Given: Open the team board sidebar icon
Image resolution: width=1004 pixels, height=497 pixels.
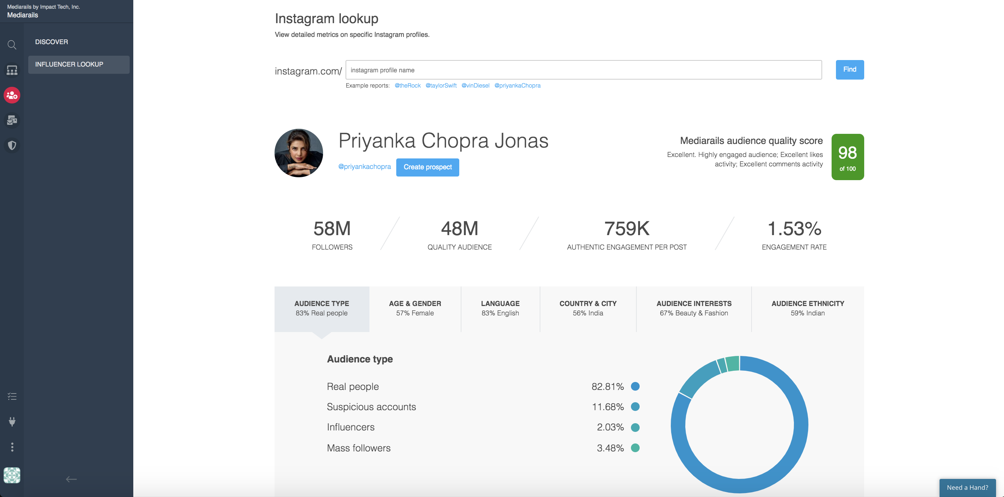Looking at the screenshot, I should (x=12, y=71).
